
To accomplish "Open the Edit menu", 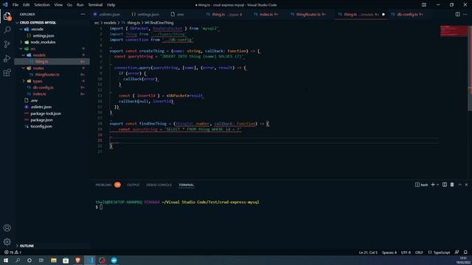I will pyautogui.click(x=27, y=5).
